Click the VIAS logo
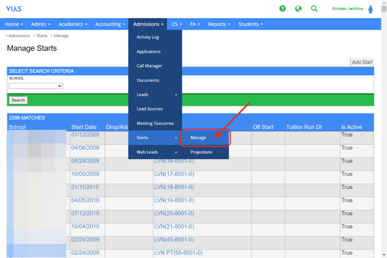Image resolution: width=387 pixels, height=258 pixels. point(15,9)
